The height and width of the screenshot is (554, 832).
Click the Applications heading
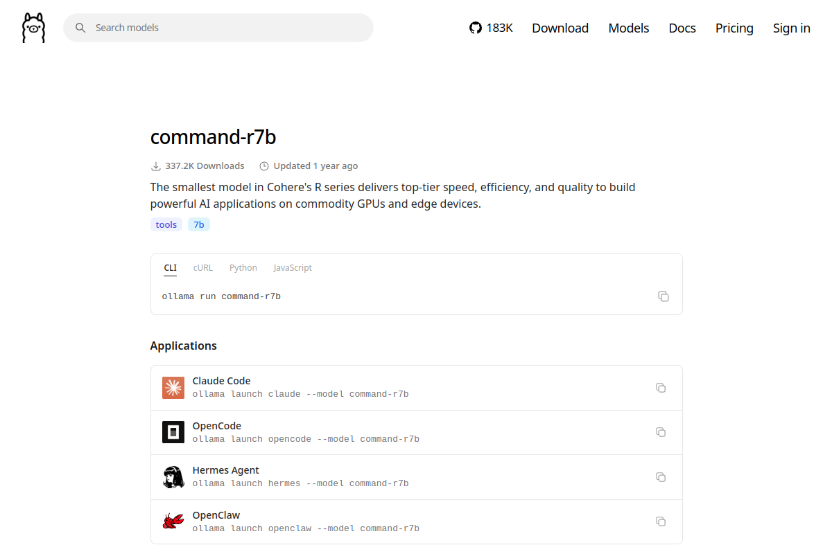tap(184, 346)
